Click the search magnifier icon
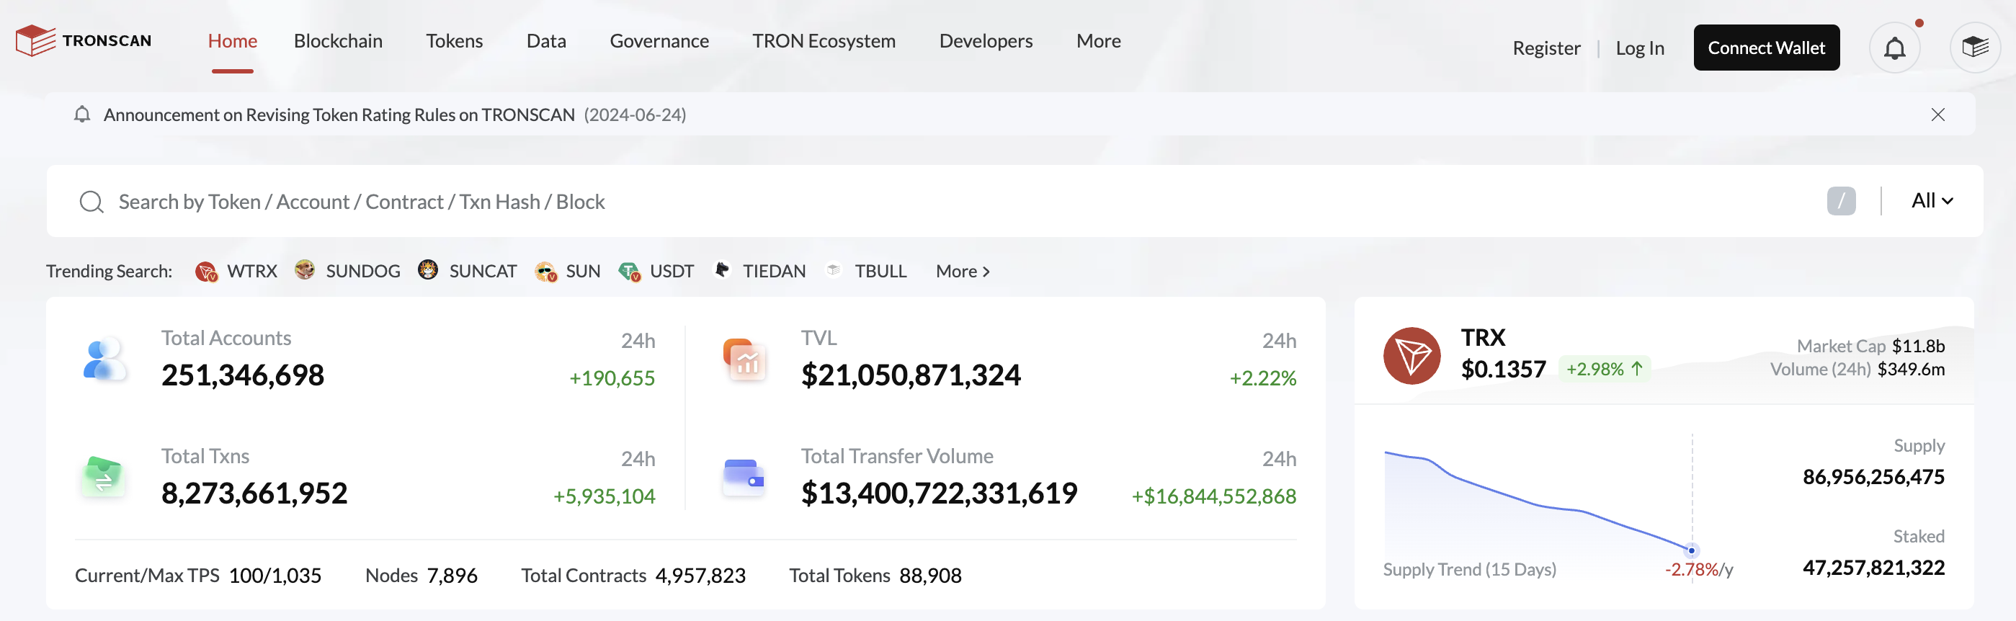 point(92,202)
